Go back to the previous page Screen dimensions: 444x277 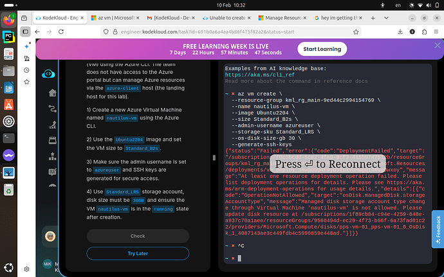(37, 31)
